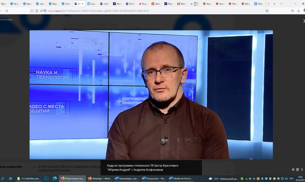Image resolution: width=305 pixels, height=182 pixels.
Task: Switch to the "Хабр" browser tab
Action: click(156, 4)
